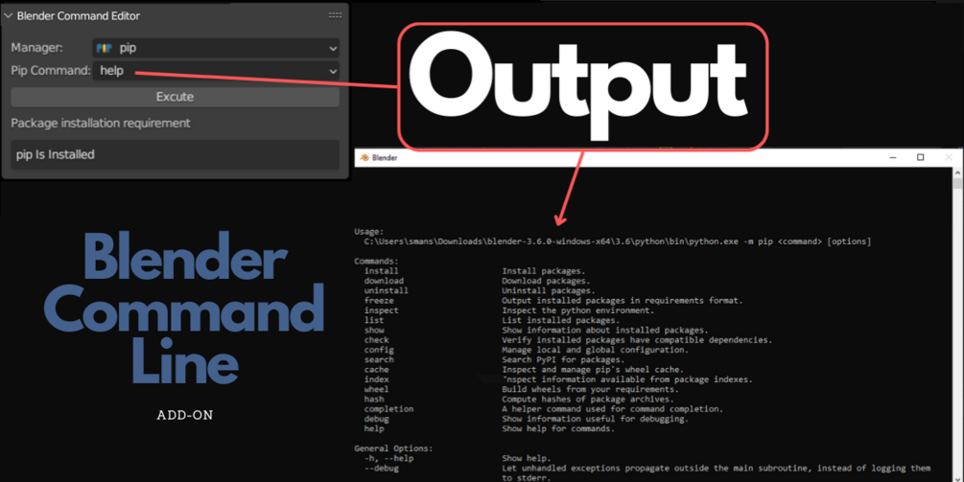This screenshot has width=964, height=482.
Task: Click the python.exe usage path line
Action: tap(618, 241)
